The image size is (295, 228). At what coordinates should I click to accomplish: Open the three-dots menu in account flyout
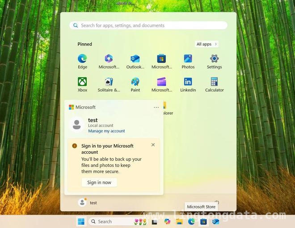[x=156, y=107]
